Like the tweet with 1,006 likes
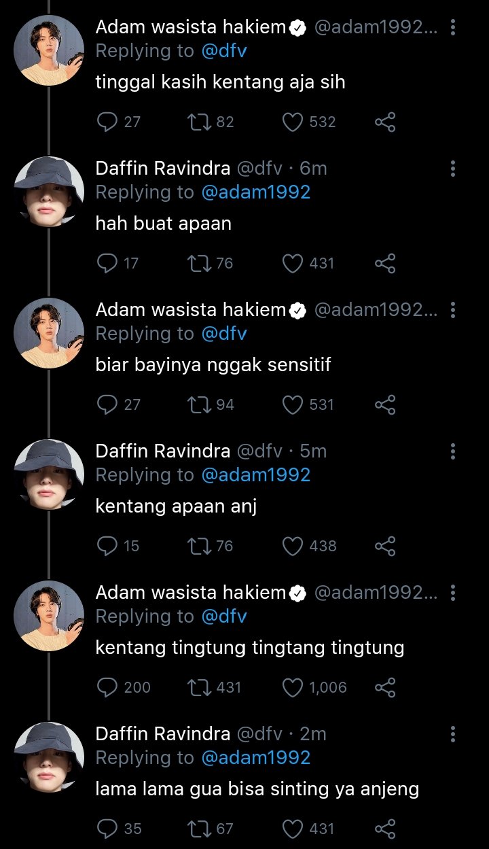The width and height of the screenshot is (489, 849). pos(292,687)
